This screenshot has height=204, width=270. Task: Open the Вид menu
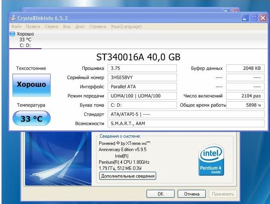point(67,26)
